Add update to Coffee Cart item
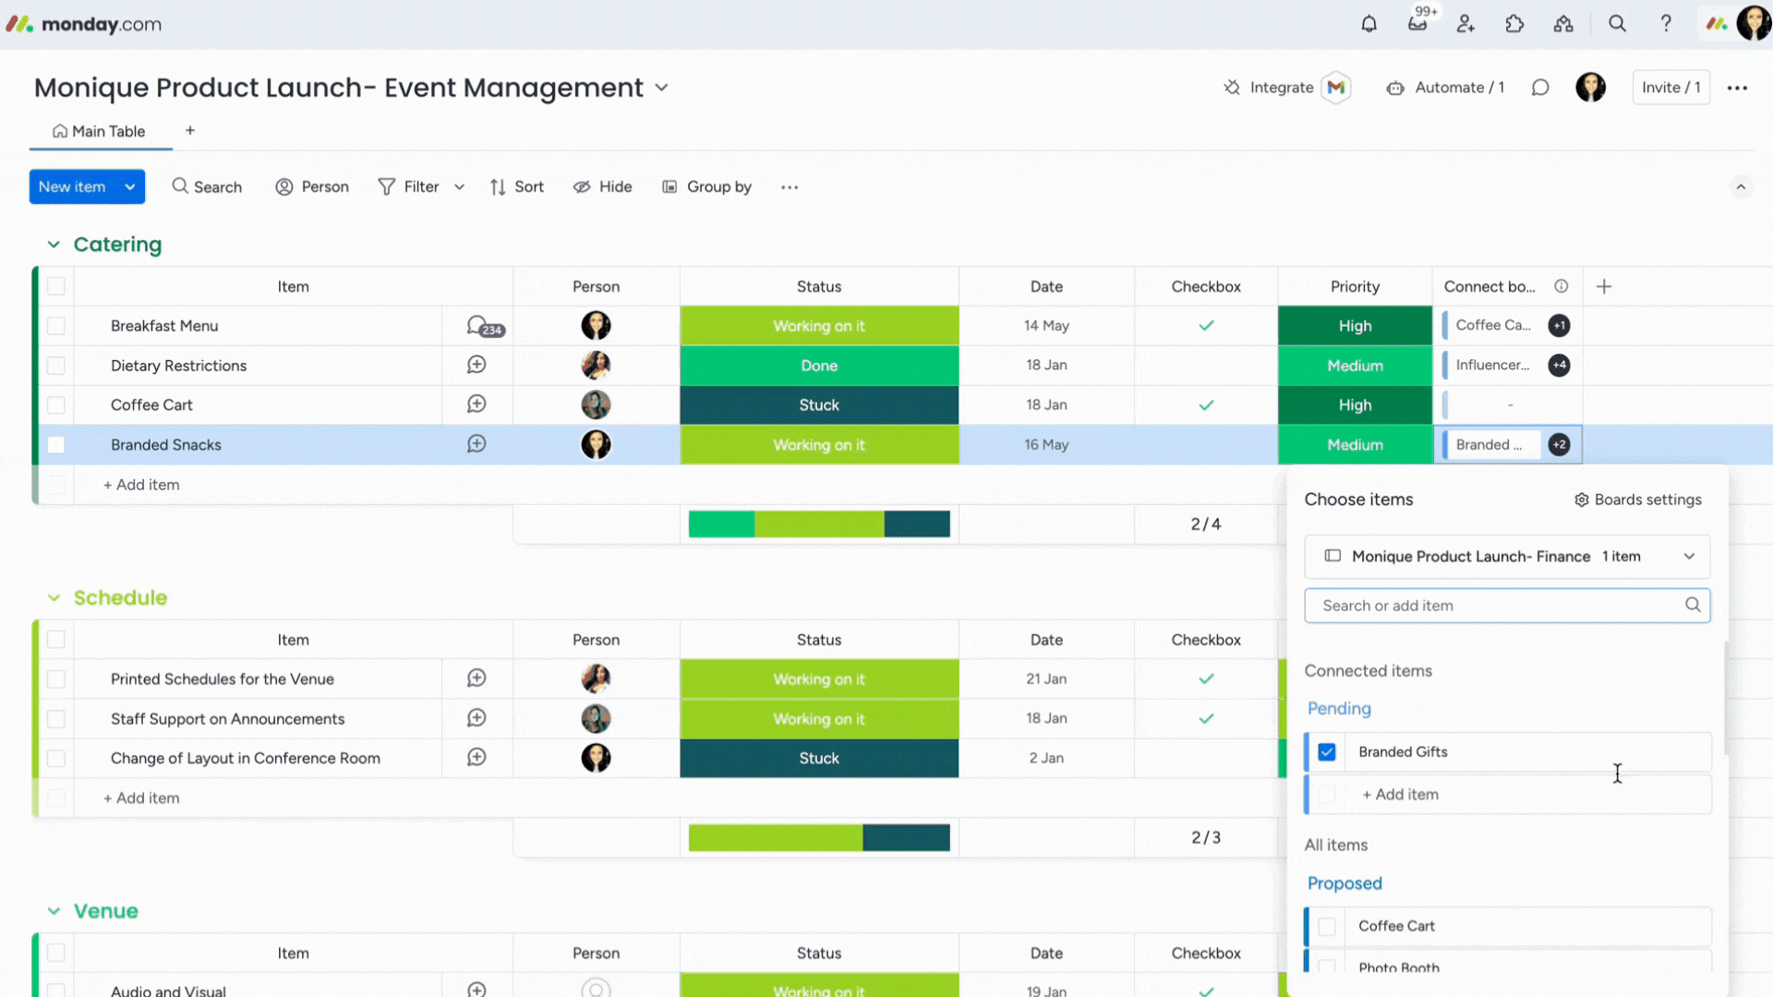Viewport: 1773px width, 997px height. point(476,404)
